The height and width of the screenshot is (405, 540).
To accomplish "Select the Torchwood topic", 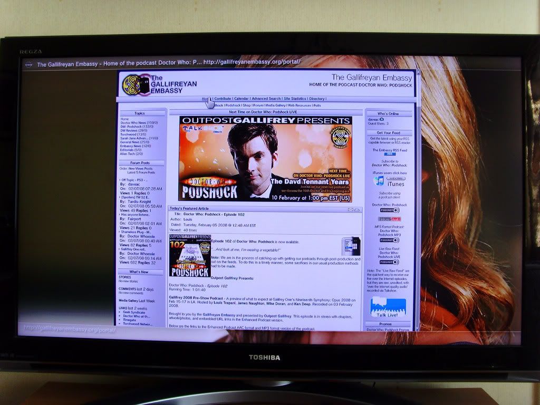I will (x=133, y=134).
